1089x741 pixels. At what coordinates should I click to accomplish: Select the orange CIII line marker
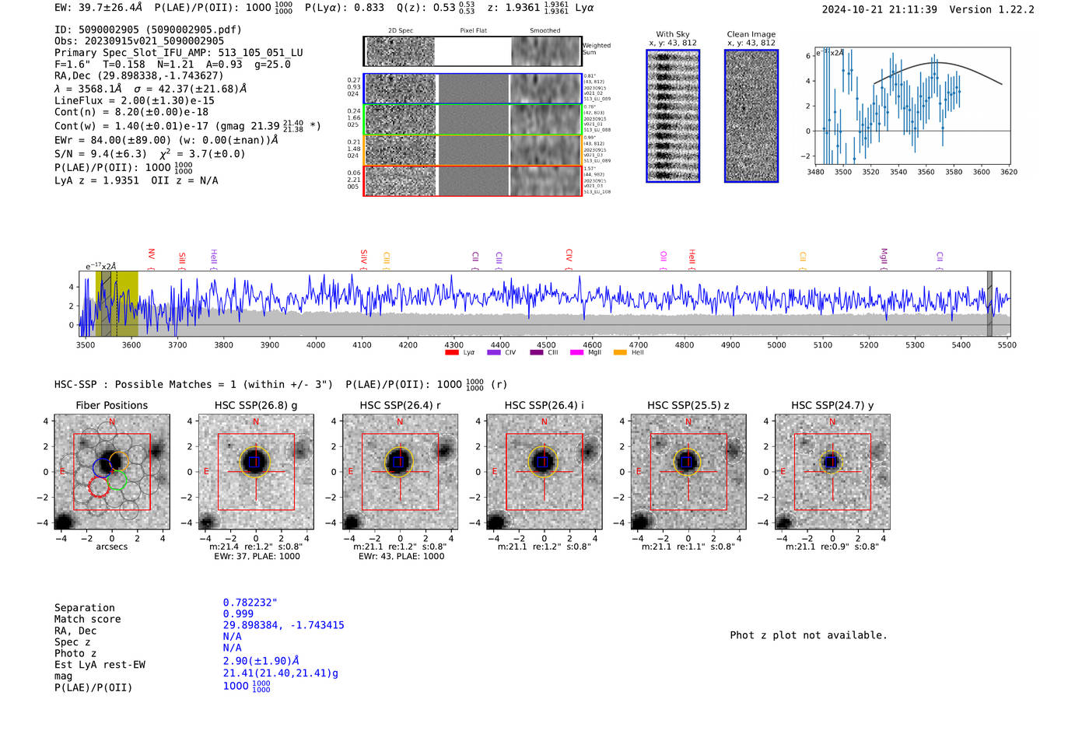click(387, 260)
